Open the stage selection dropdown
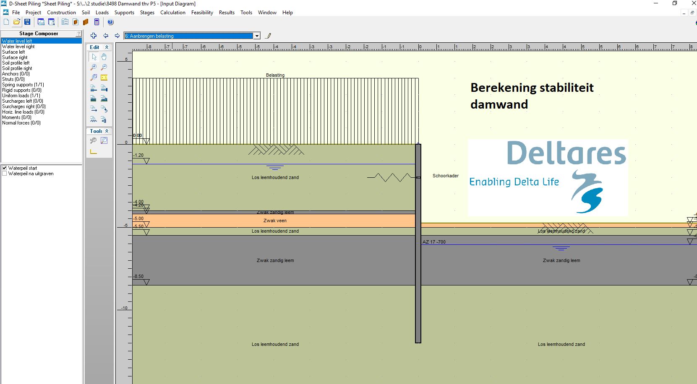 click(x=257, y=36)
